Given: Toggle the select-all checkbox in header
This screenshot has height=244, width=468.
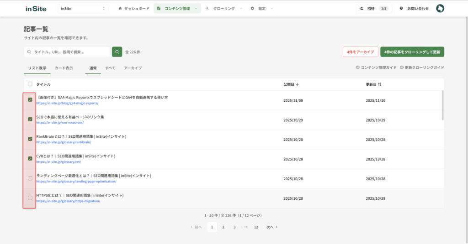Looking at the screenshot, I should 30,84.
